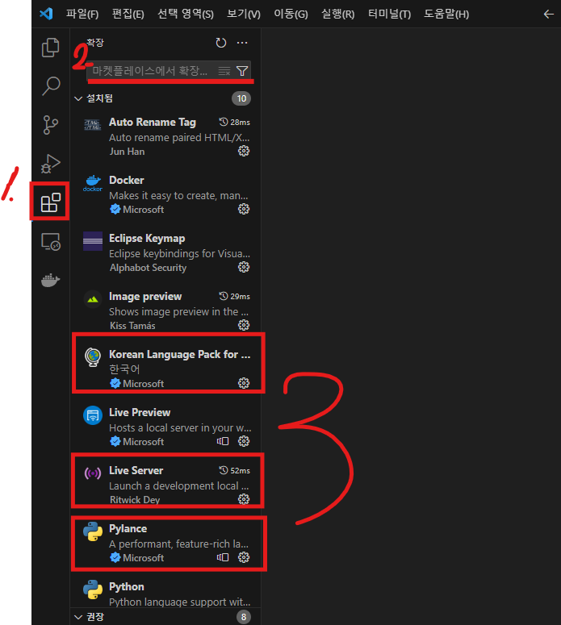Select the Image preview extension

coord(165,311)
